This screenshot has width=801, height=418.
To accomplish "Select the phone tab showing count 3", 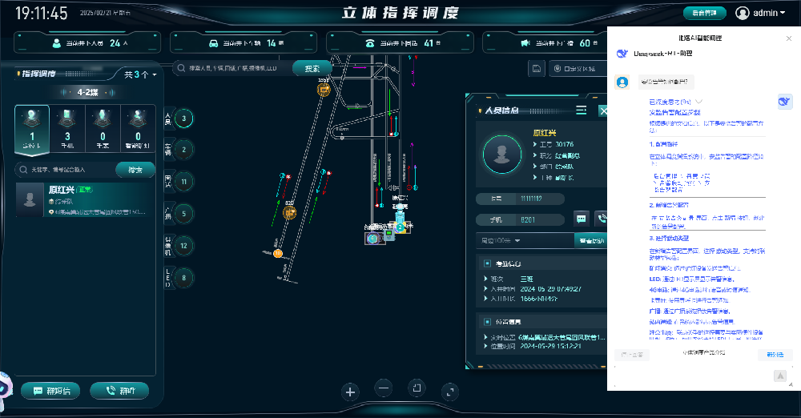I will click(66, 130).
